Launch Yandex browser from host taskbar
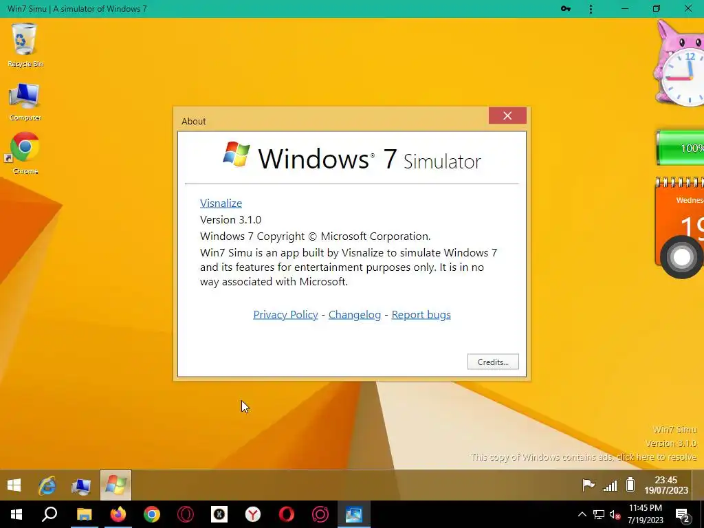 253,514
